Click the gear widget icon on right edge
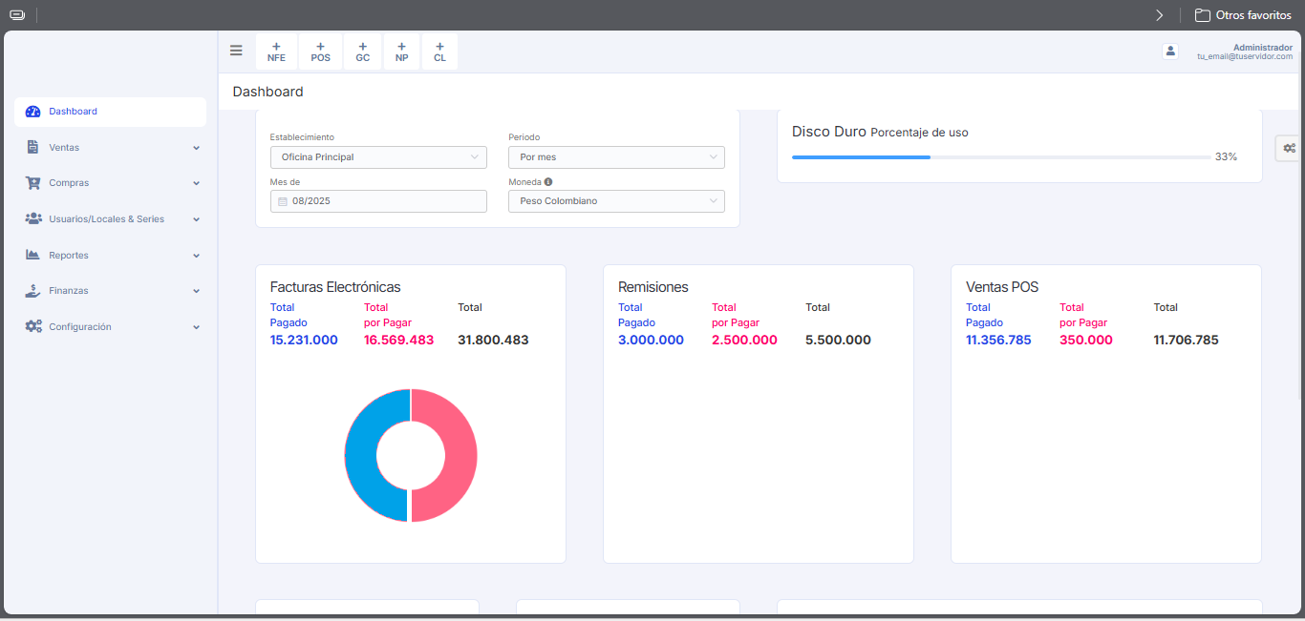Viewport: 1305px width, 621px height. (1290, 148)
